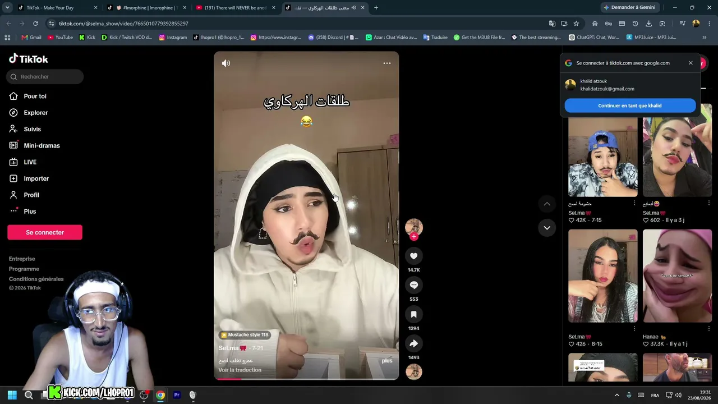This screenshot has width=718, height=404.
Task: Open the spinning sound disc for this video
Action: [x=414, y=371]
